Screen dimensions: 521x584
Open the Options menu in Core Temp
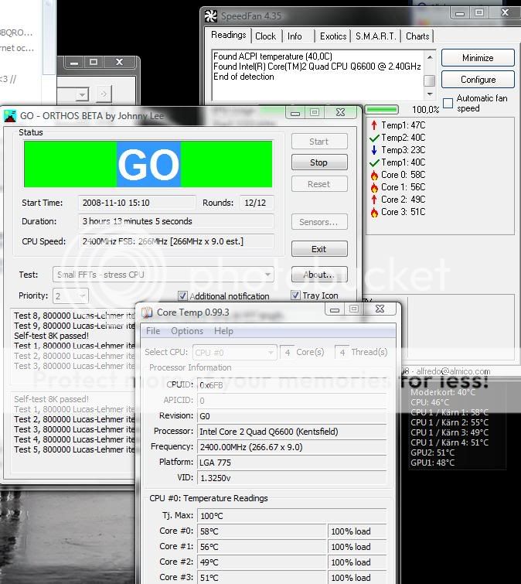(x=187, y=331)
